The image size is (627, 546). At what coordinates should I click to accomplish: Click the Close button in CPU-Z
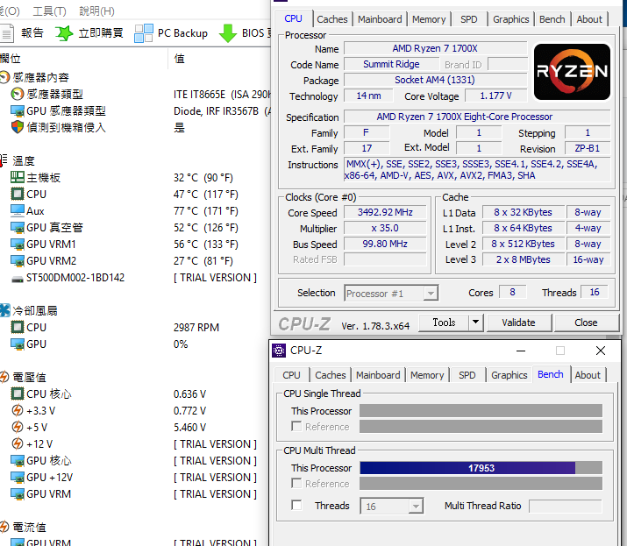[586, 323]
